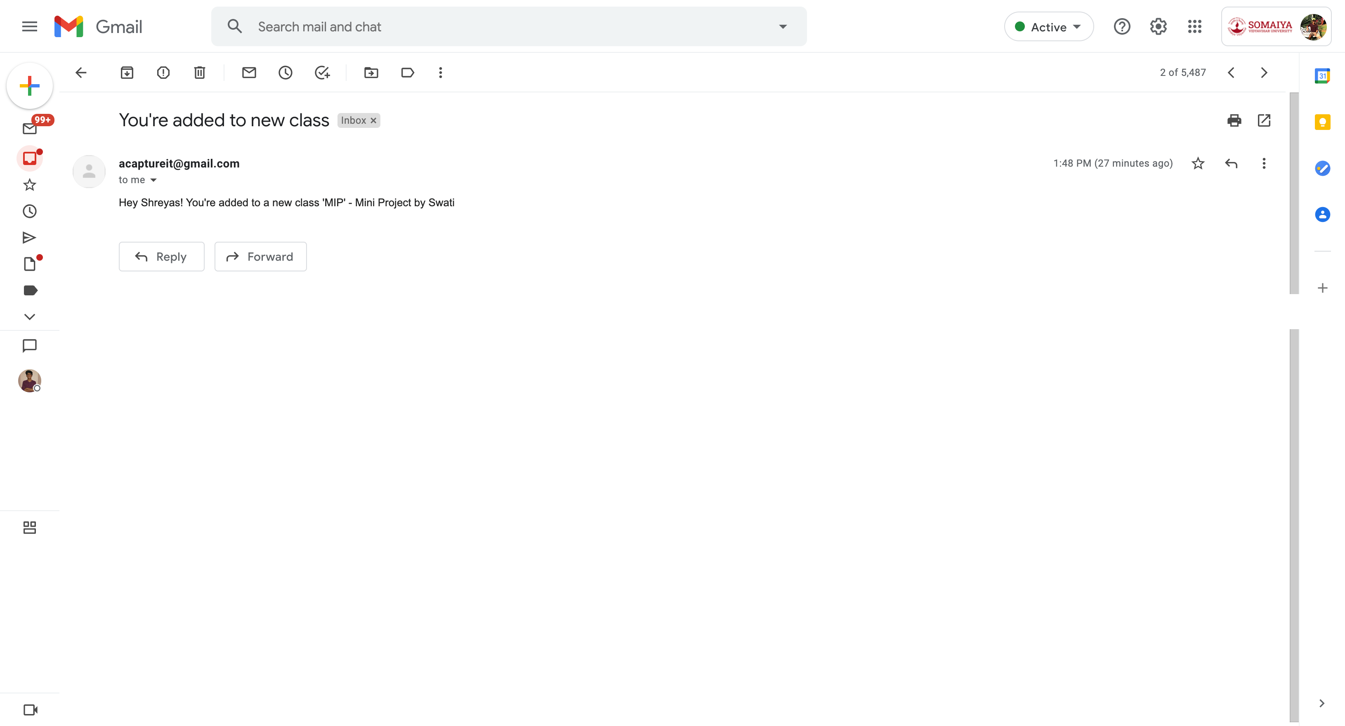Mark this email as unread
The width and height of the screenshot is (1345, 726).
[249, 73]
